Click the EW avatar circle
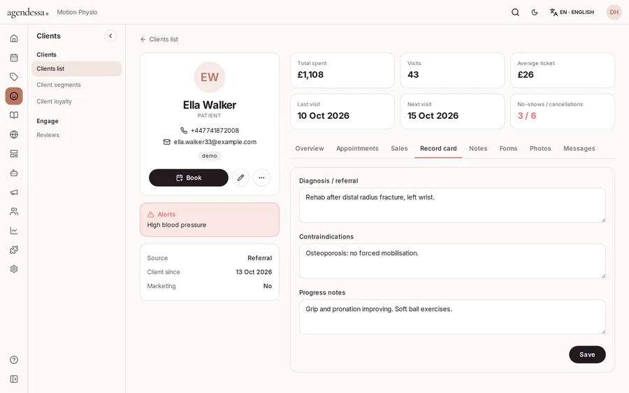The image size is (629, 393). pos(210,77)
